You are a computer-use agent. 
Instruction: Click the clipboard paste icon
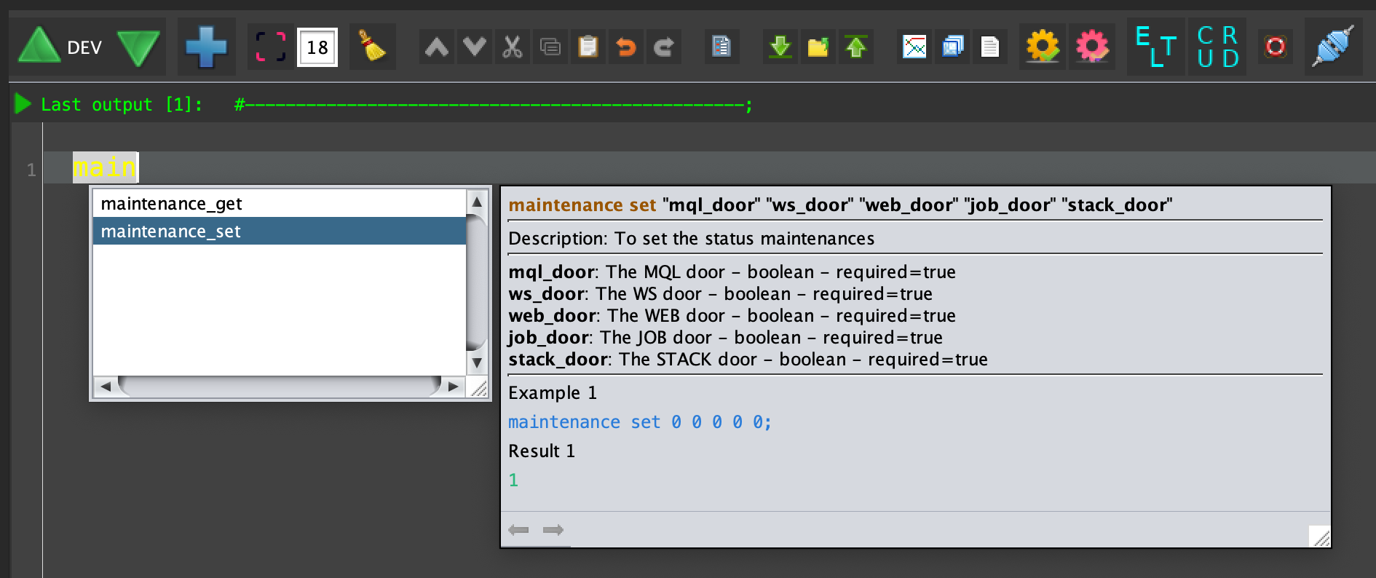[588, 47]
